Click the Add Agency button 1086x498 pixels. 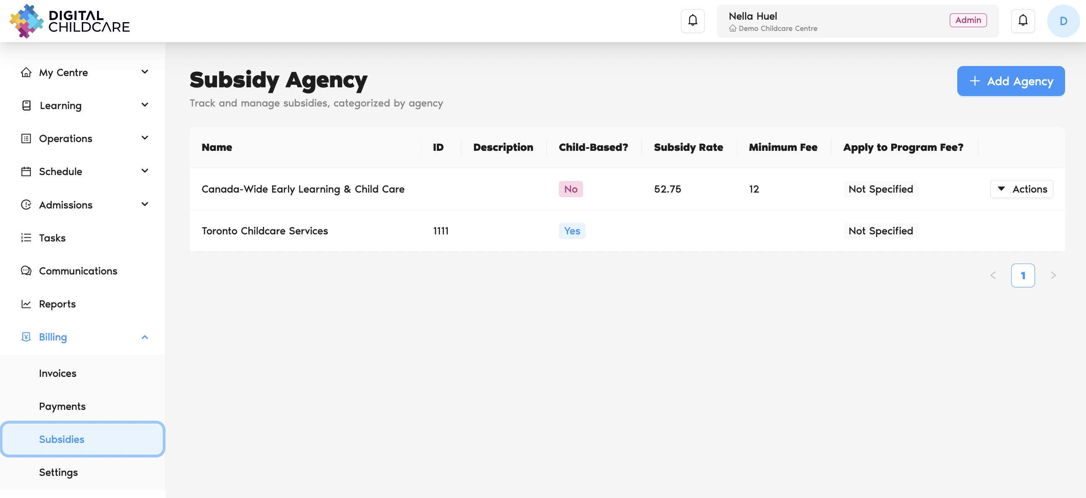[x=1010, y=81]
